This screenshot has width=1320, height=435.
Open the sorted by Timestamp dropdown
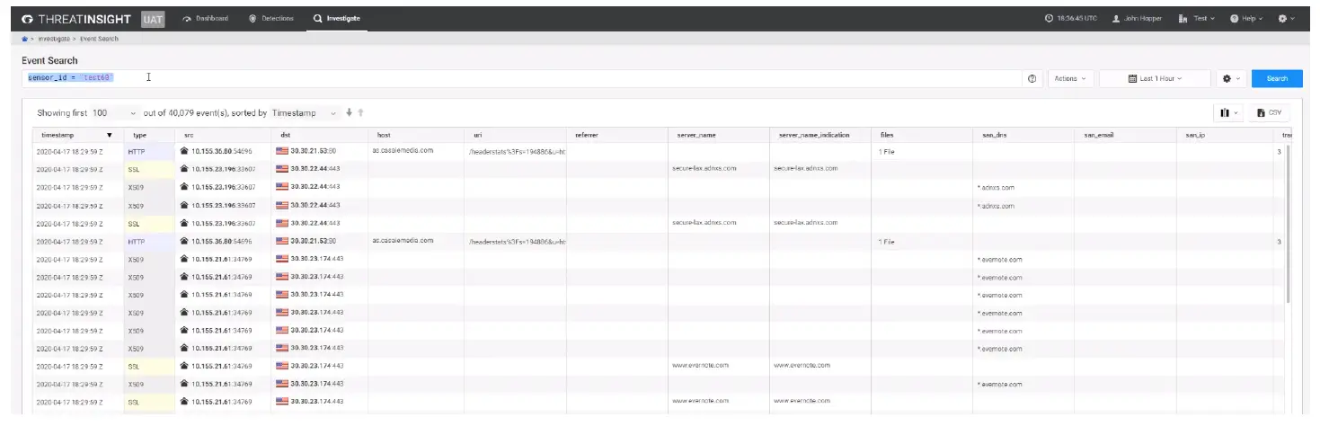click(x=305, y=113)
